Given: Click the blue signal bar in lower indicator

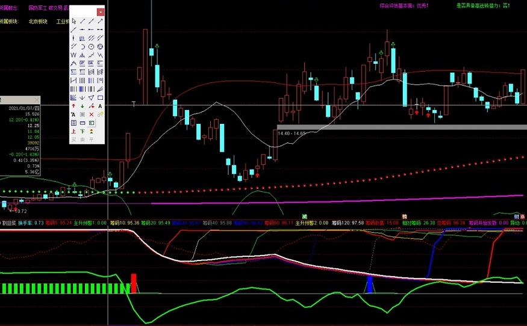Looking at the screenshot, I should click(x=370, y=284).
